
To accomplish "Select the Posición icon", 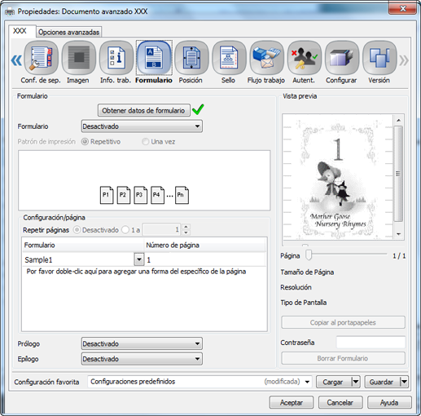I will (x=191, y=58).
